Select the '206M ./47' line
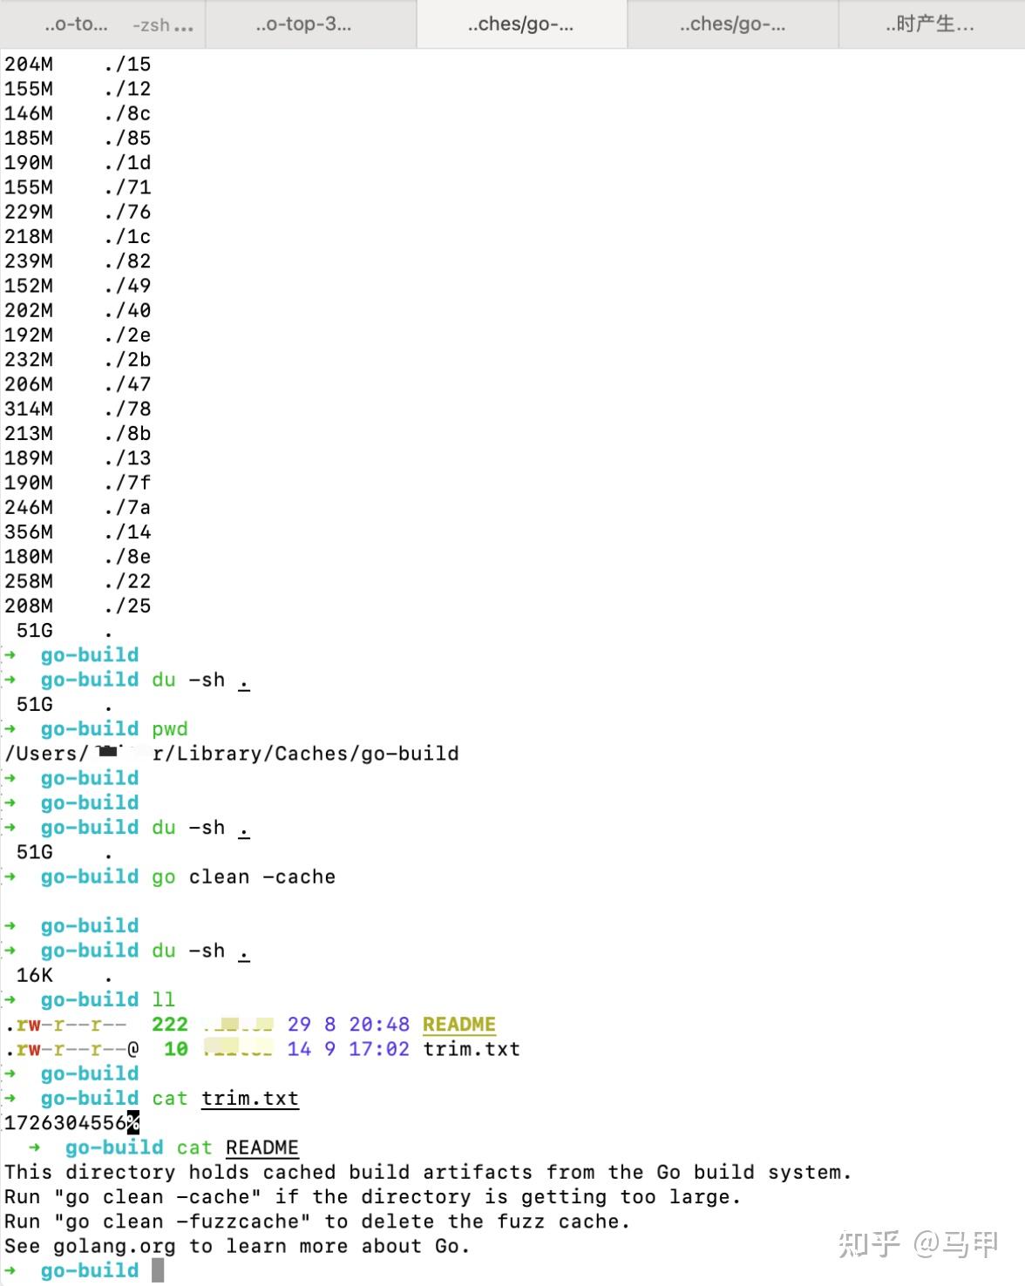Screen dimensions: 1025x1286 [78, 384]
